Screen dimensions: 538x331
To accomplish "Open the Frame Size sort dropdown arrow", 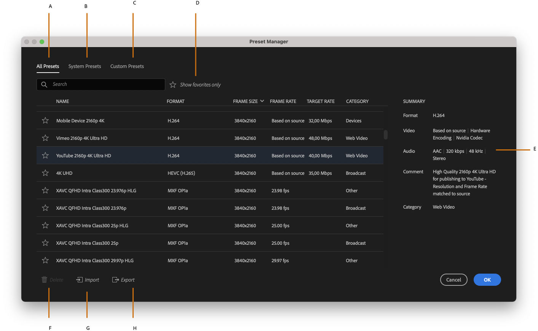I will point(262,101).
